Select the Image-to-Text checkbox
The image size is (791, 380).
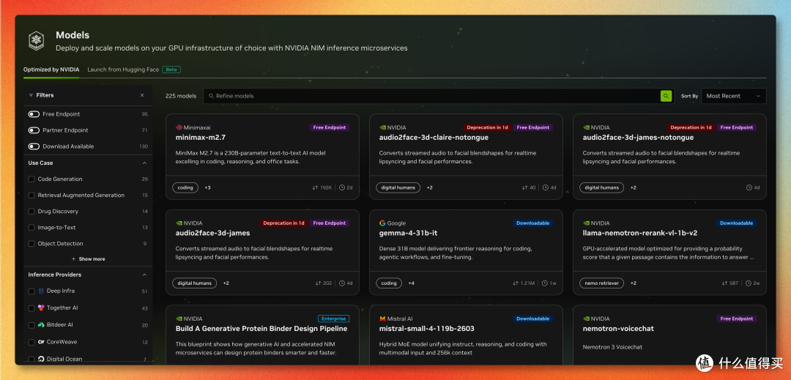31,227
